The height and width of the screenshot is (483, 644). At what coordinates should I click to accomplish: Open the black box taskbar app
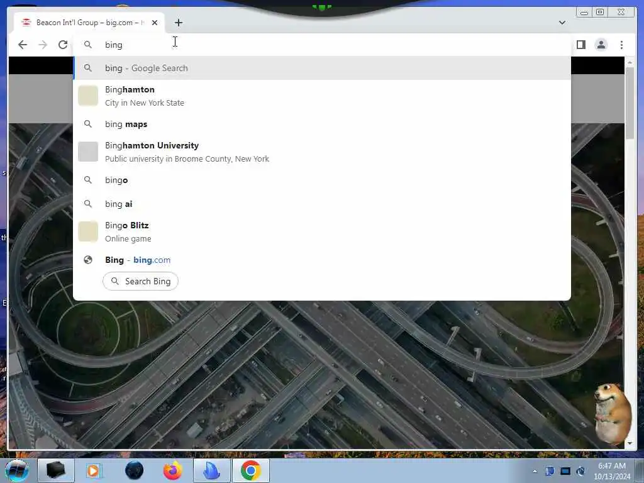55,470
